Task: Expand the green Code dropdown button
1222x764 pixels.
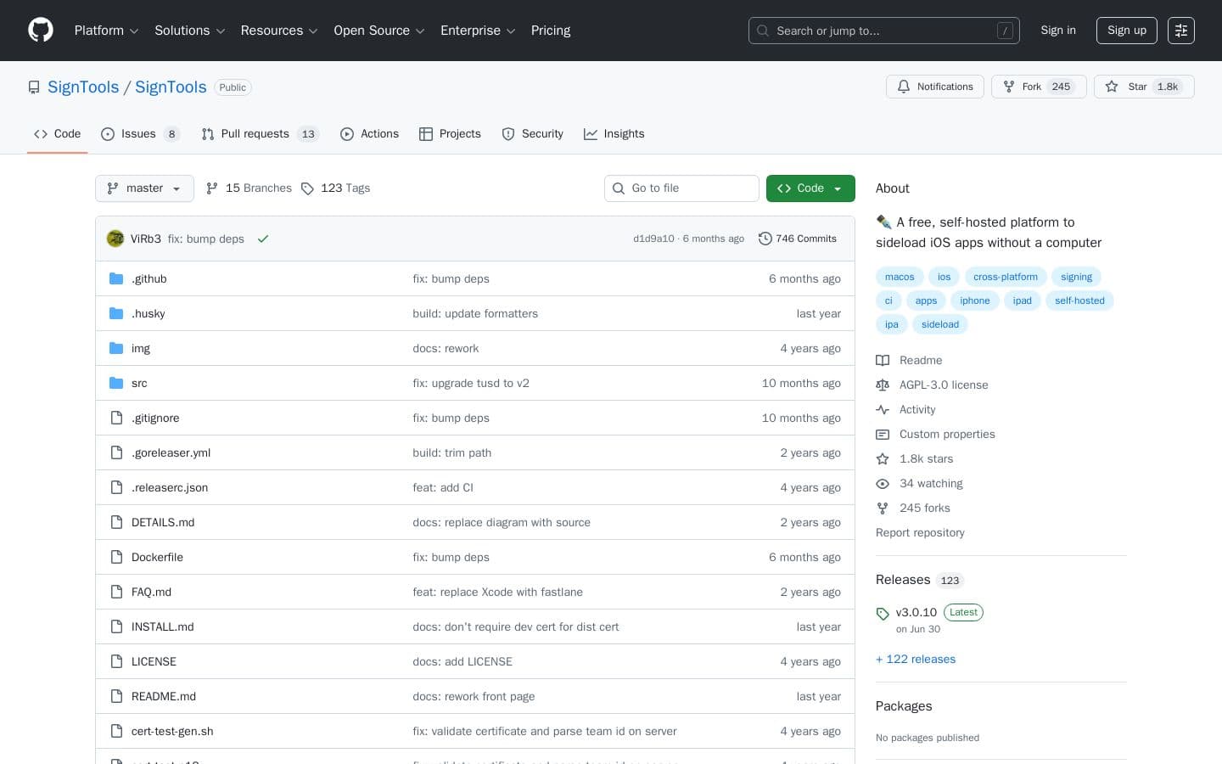Action: [x=810, y=188]
